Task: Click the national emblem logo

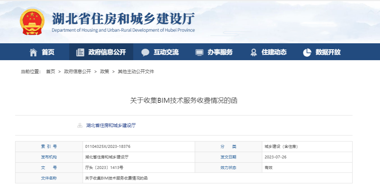Action: (x=32, y=22)
